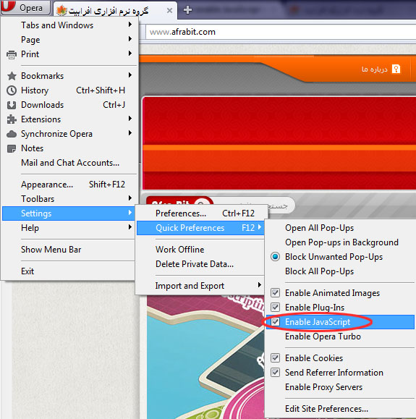The width and height of the screenshot is (416, 419).
Task: Click the clock icon beside History
Action: click(x=12, y=90)
